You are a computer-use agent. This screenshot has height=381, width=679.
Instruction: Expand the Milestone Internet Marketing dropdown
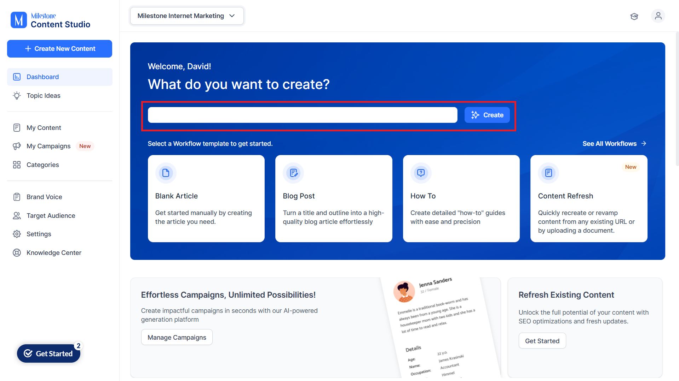tap(187, 16)
